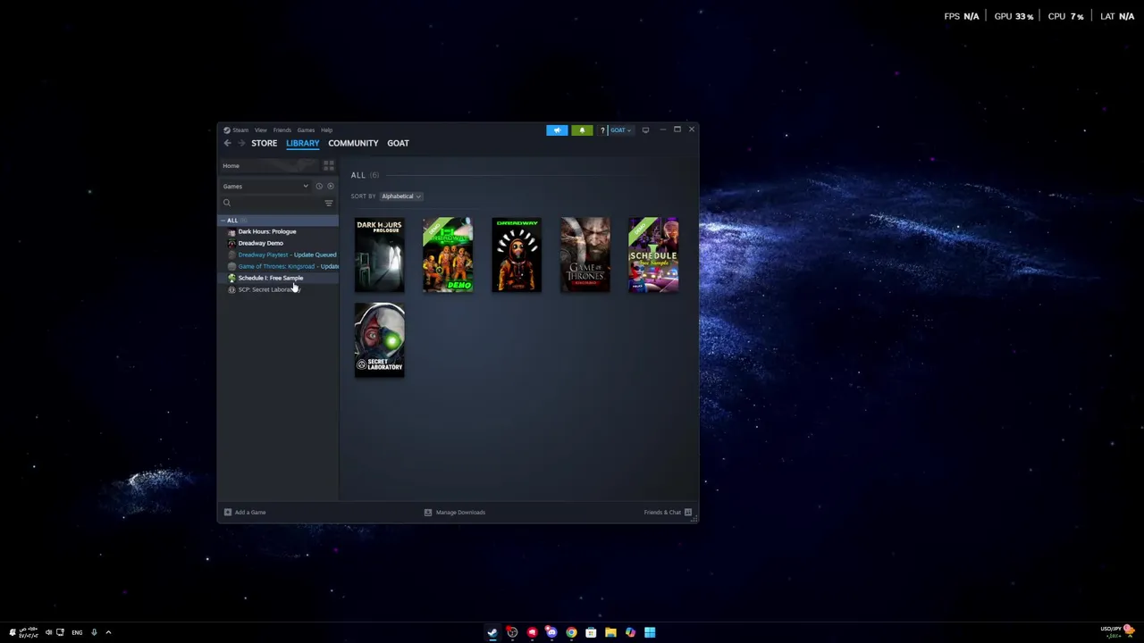
Task: Open the GOAT profile tab
Action: tap(398, 143)
